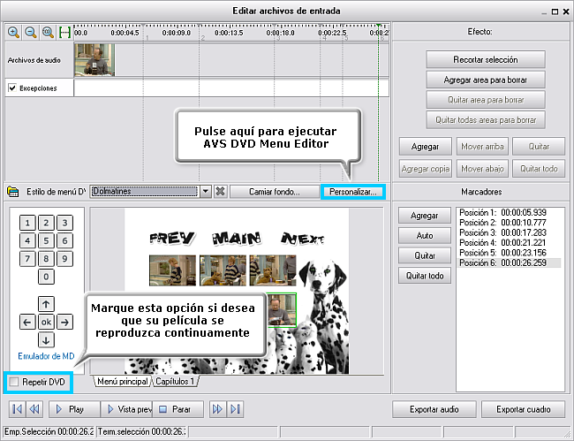The height and width of the screenshot is (441, 574).
Task: Select the first chapter thumbnail in preview
Action: (172, 270)
